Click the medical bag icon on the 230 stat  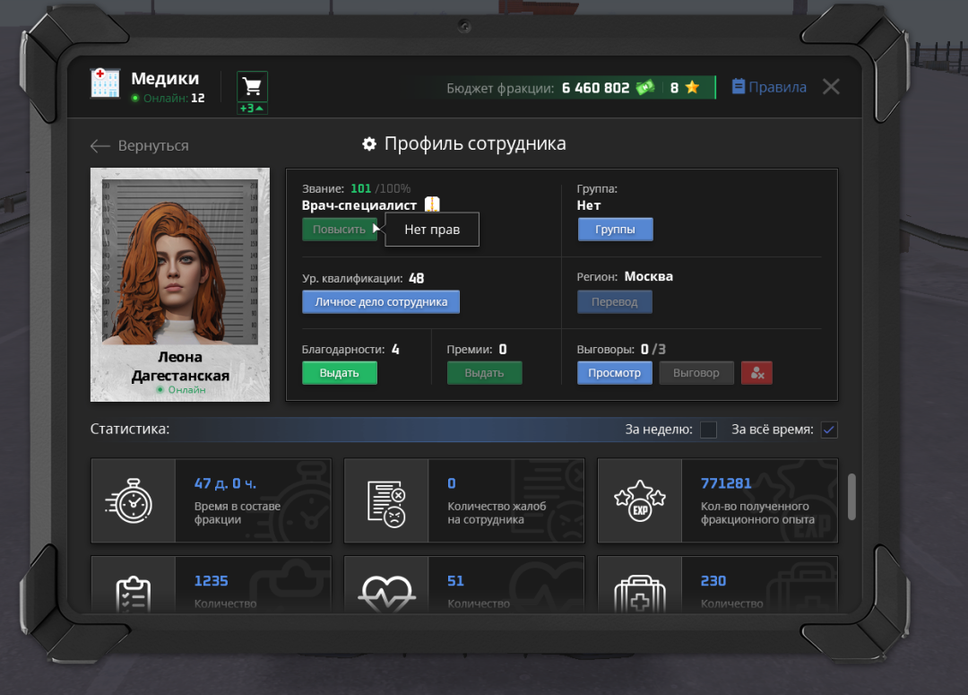pos(639,589)
